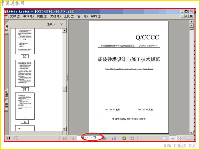Expand the right-arrow menu above document scrollbar
Screen dimensions: 200x150
(x=191, y=22)
